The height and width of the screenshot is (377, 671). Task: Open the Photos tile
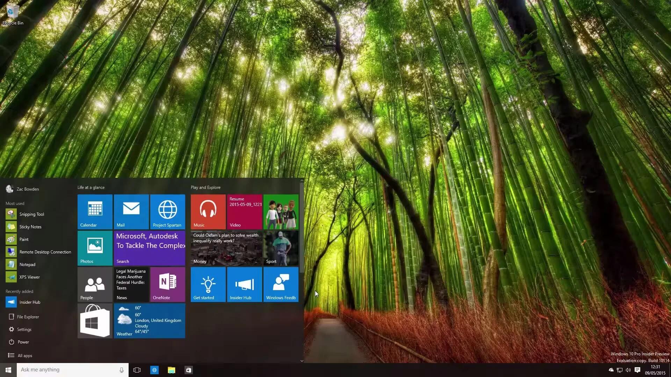(x=95, y=248)
